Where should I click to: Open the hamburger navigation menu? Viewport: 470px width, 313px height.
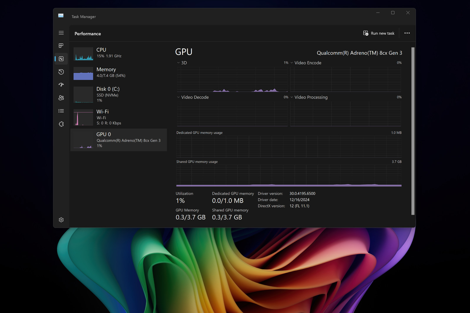tap(61, 33)
